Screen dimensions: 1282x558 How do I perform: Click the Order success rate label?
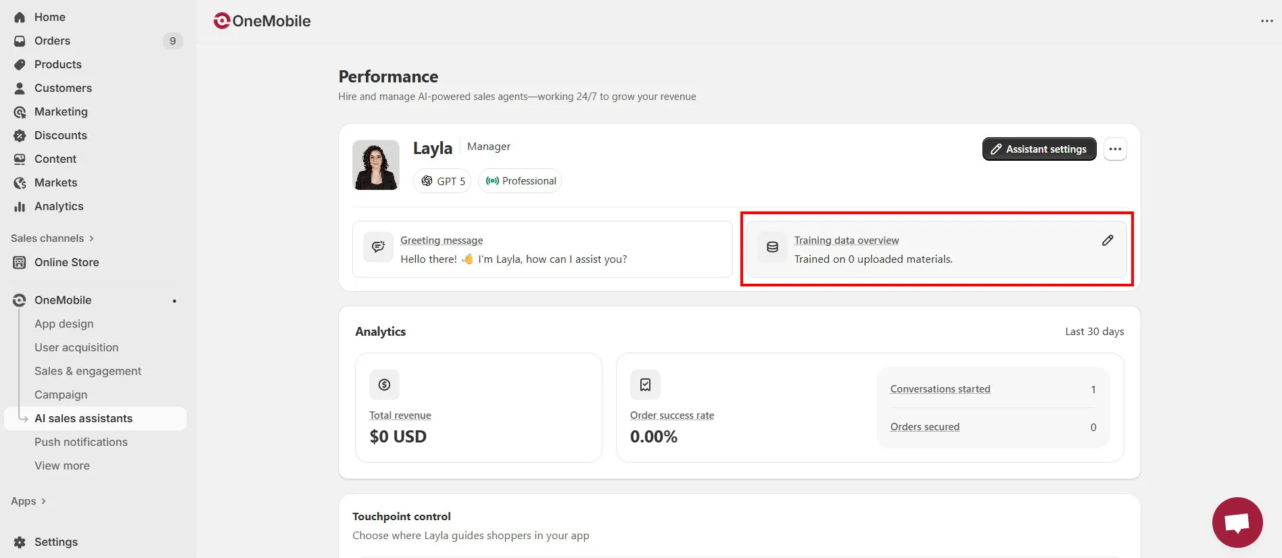(x=672, y=415)
